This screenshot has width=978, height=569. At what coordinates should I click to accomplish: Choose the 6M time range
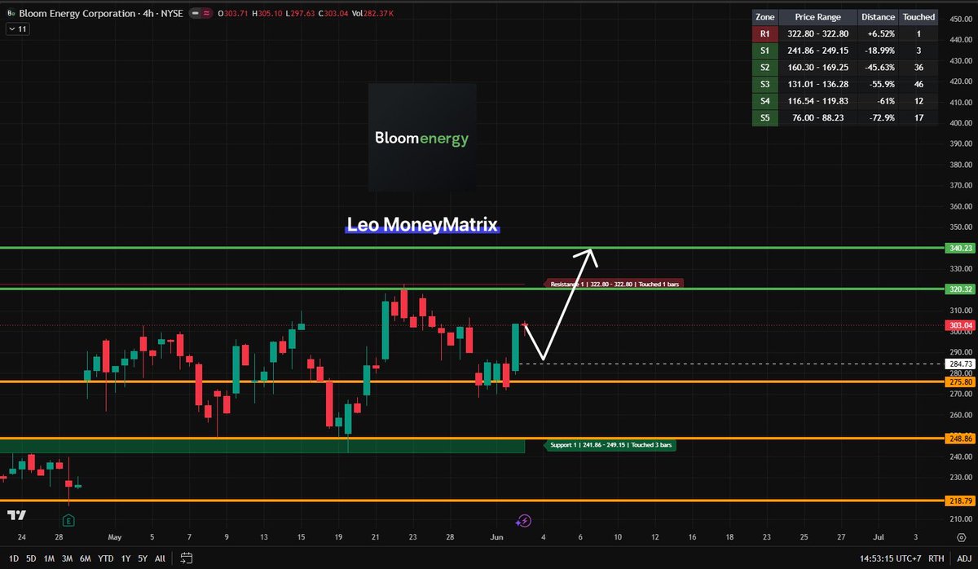(86, 558)
